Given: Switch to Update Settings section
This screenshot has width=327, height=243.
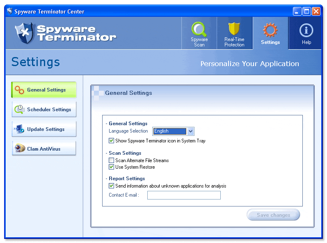Looking at the screenshot, I should (x=46, y=129).
